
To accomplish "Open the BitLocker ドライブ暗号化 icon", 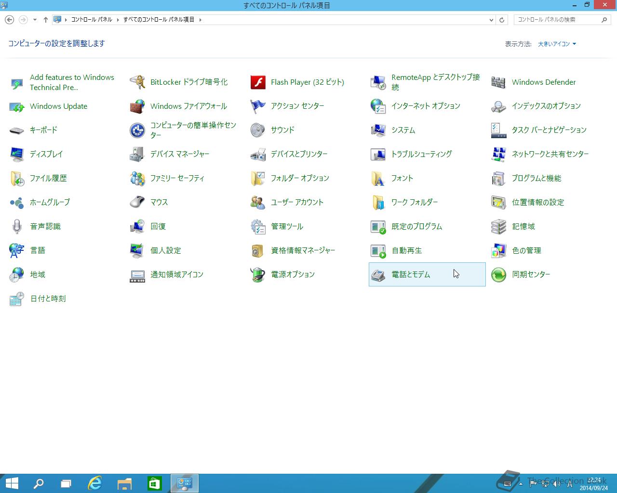I will click(x=137, y=82).
